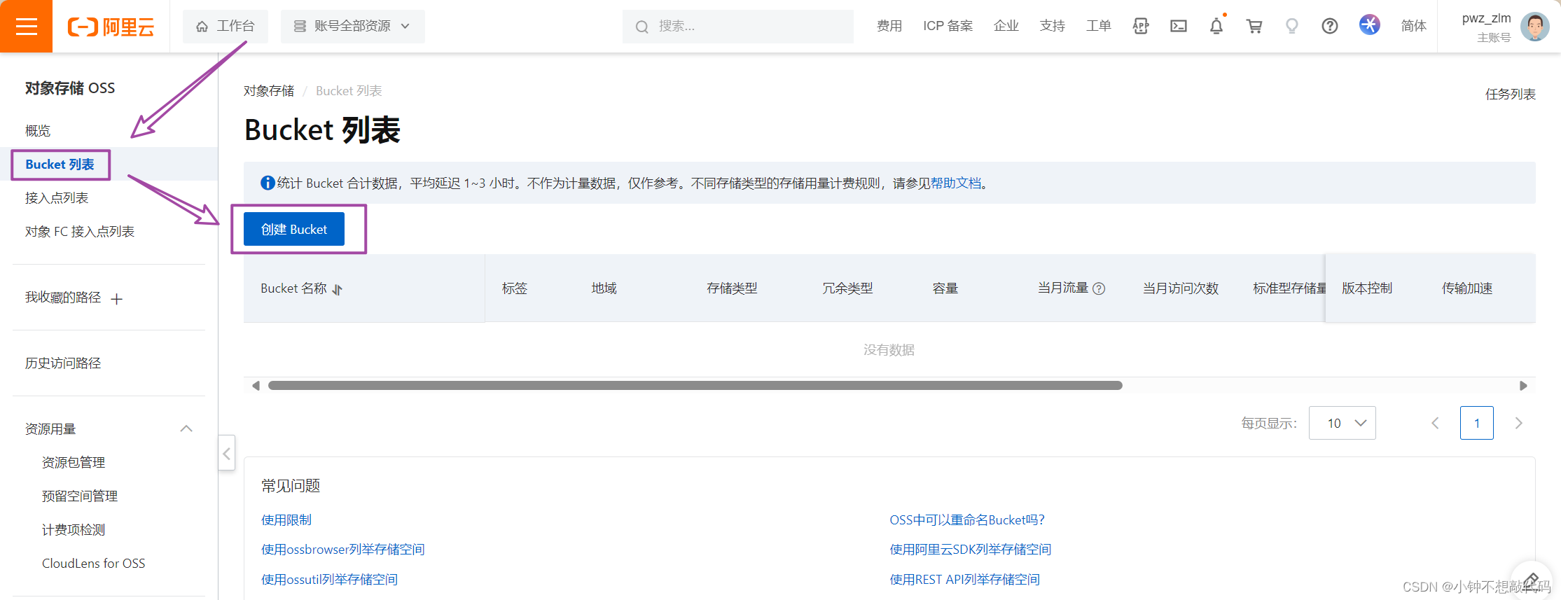This screenshot has height=600, width=1561.
Task: Open the API developer tools icon
Action: point(1141,27)
